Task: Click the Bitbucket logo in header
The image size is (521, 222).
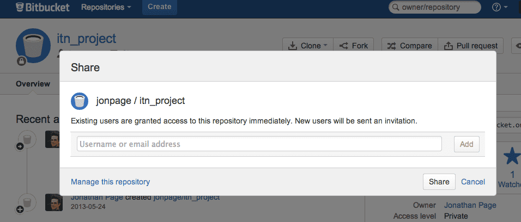Action: 43,7
